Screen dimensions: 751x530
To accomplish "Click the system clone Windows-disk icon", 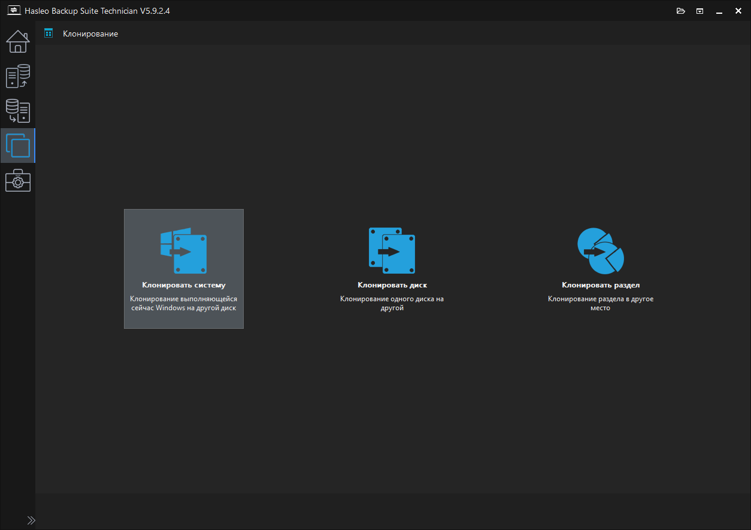I will (184, 251).
